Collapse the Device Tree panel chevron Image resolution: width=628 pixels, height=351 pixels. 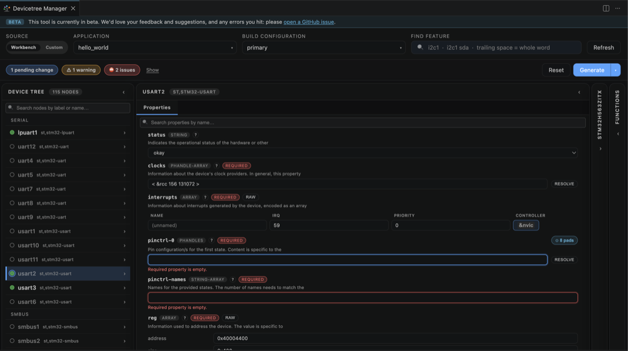(124, 92)
